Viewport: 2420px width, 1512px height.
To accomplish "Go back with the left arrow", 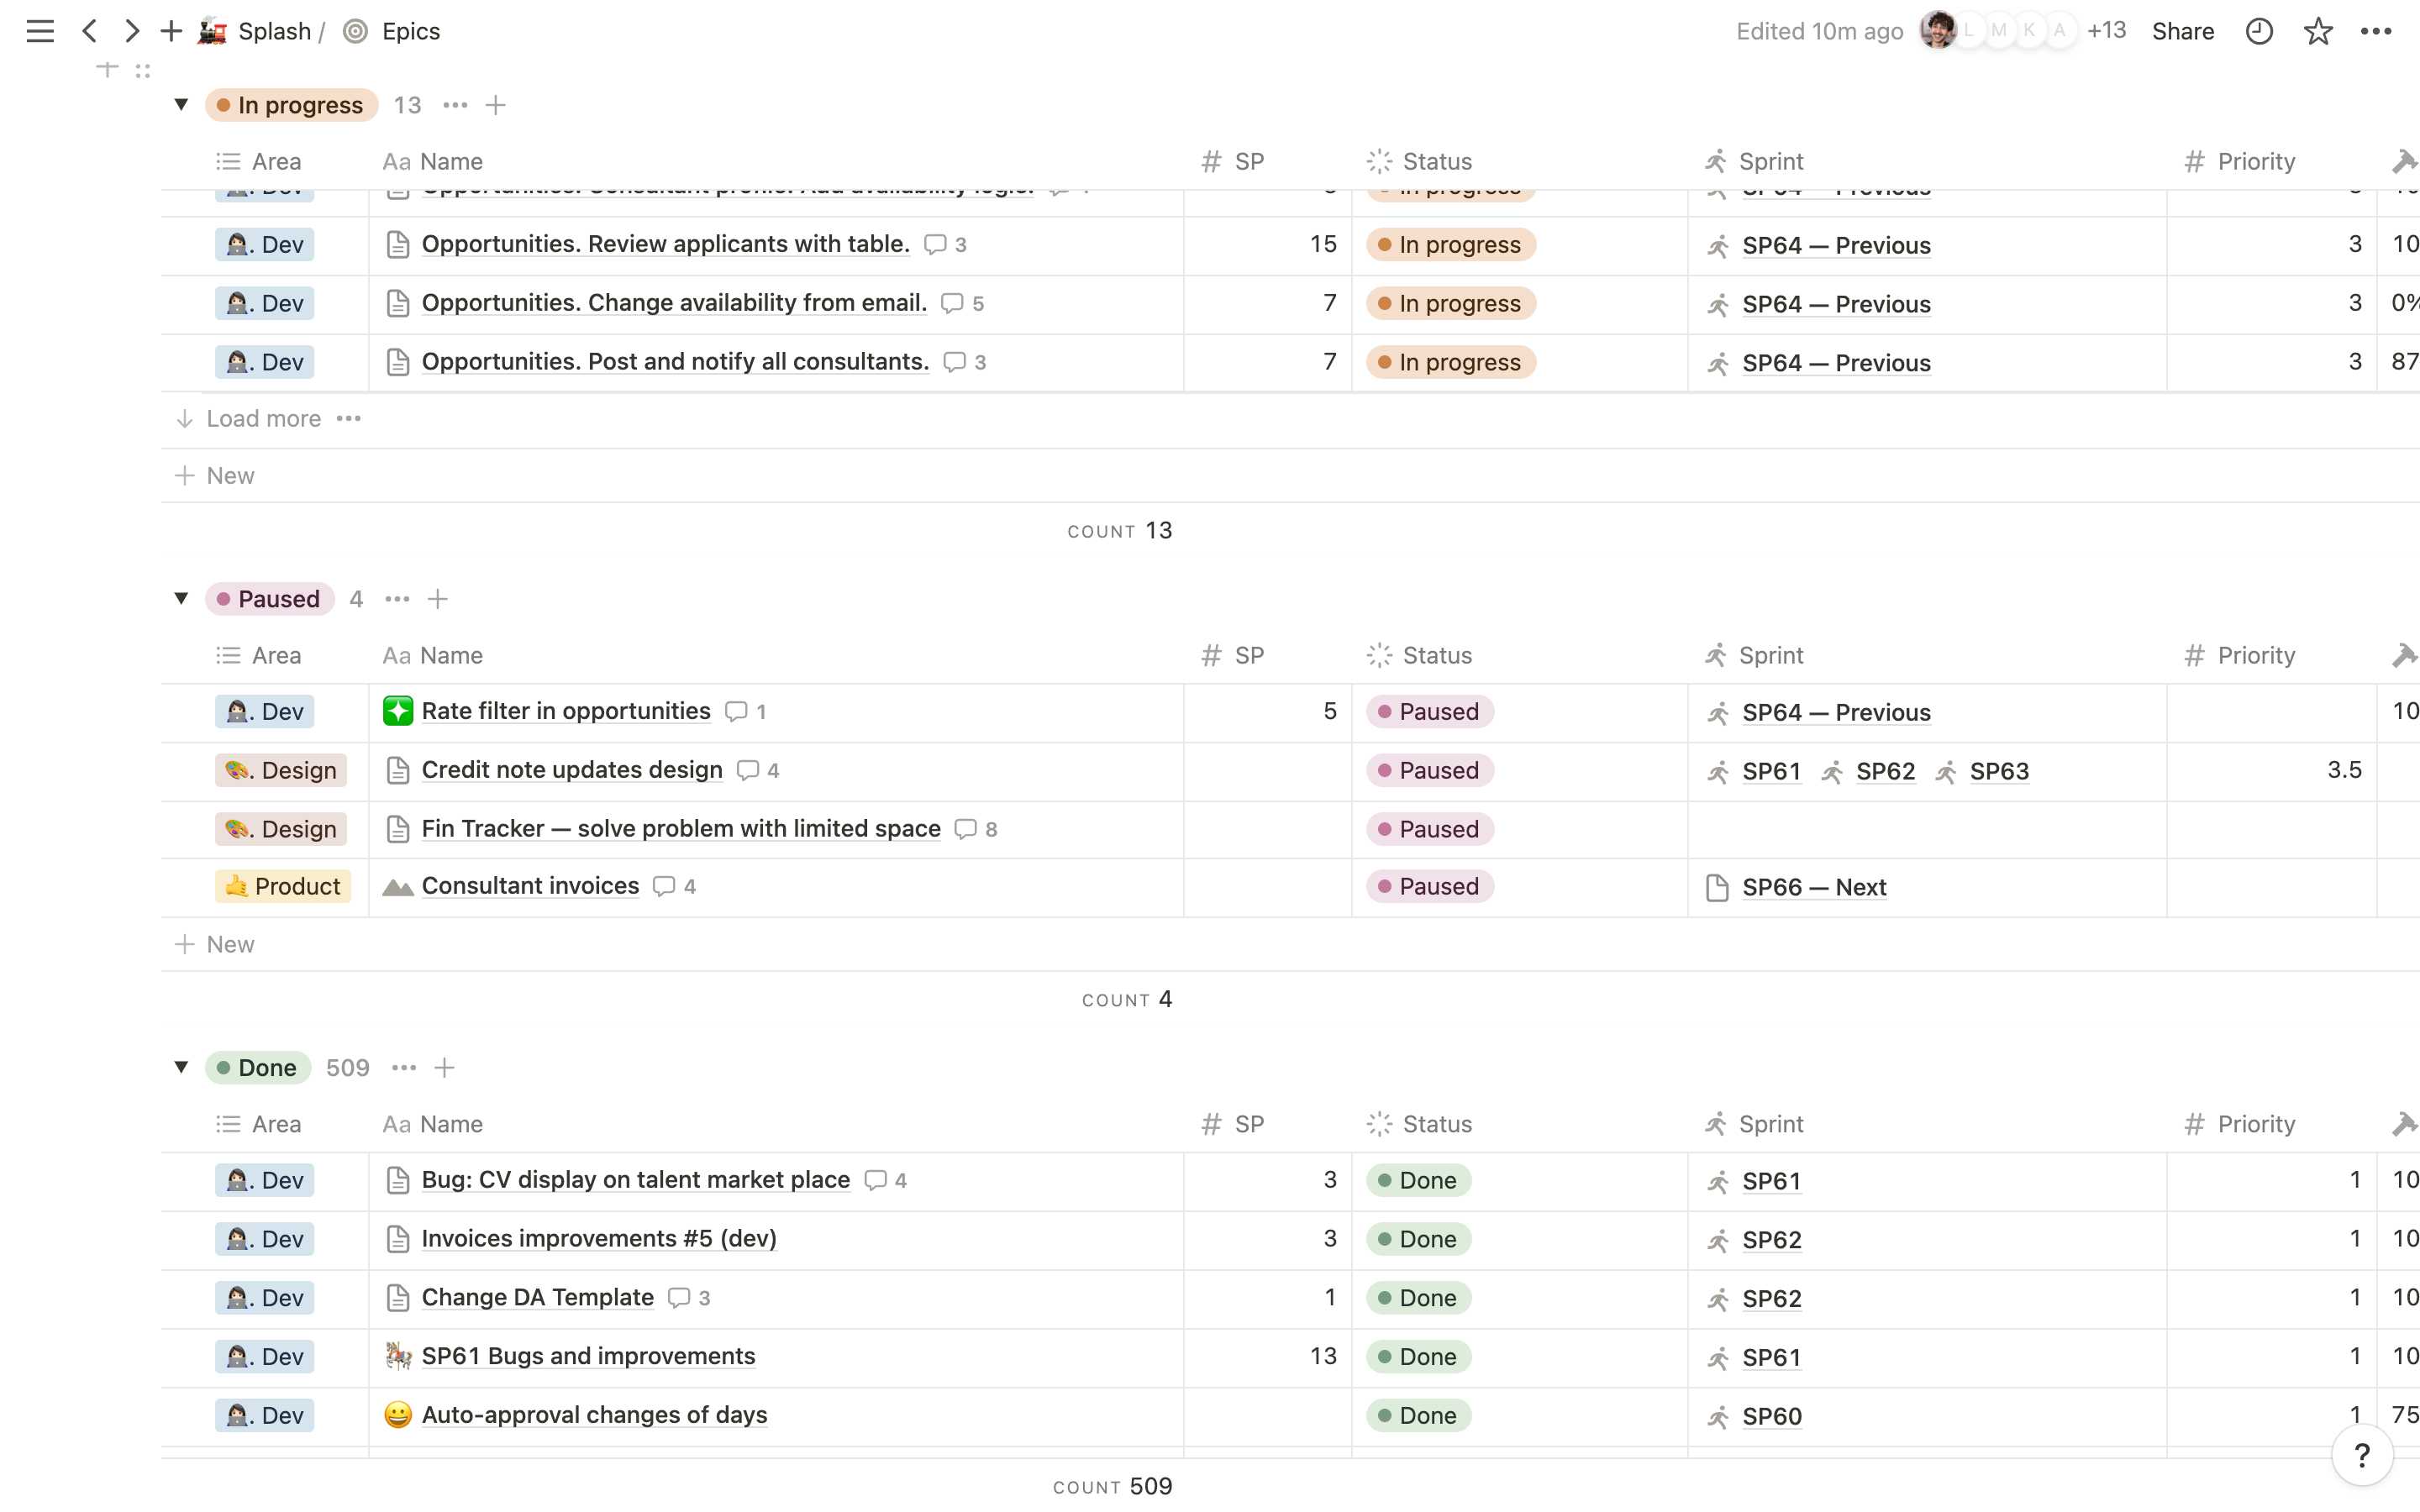I will [90, 31].
